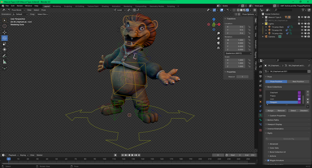
Task: Enable WGTS_SK_Elephant.ao collection checkbox
Action: pyautogui.click(x=299, y=20)
